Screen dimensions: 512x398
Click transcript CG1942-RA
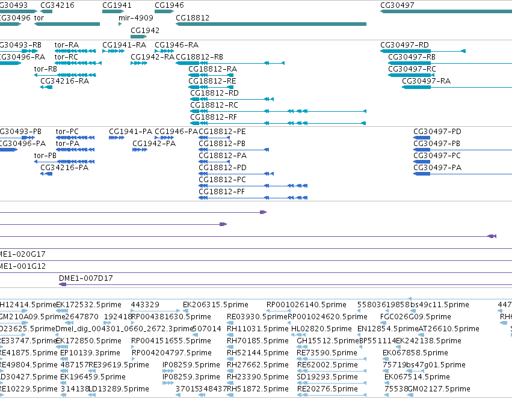tap(139, 63)
